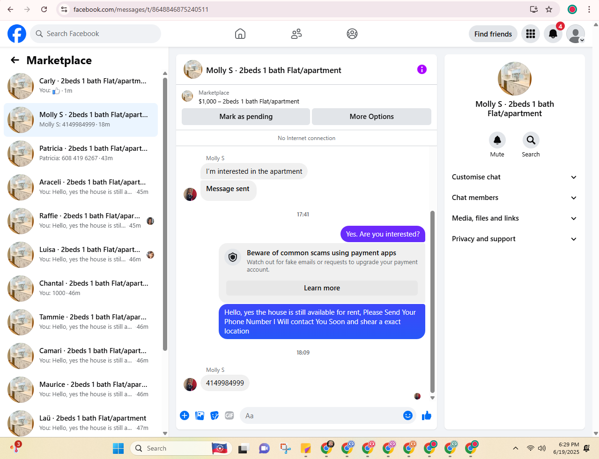Open the Facebook logo home link
The image size is (599, 459).
pyautogui.click(x=17, y=34)
